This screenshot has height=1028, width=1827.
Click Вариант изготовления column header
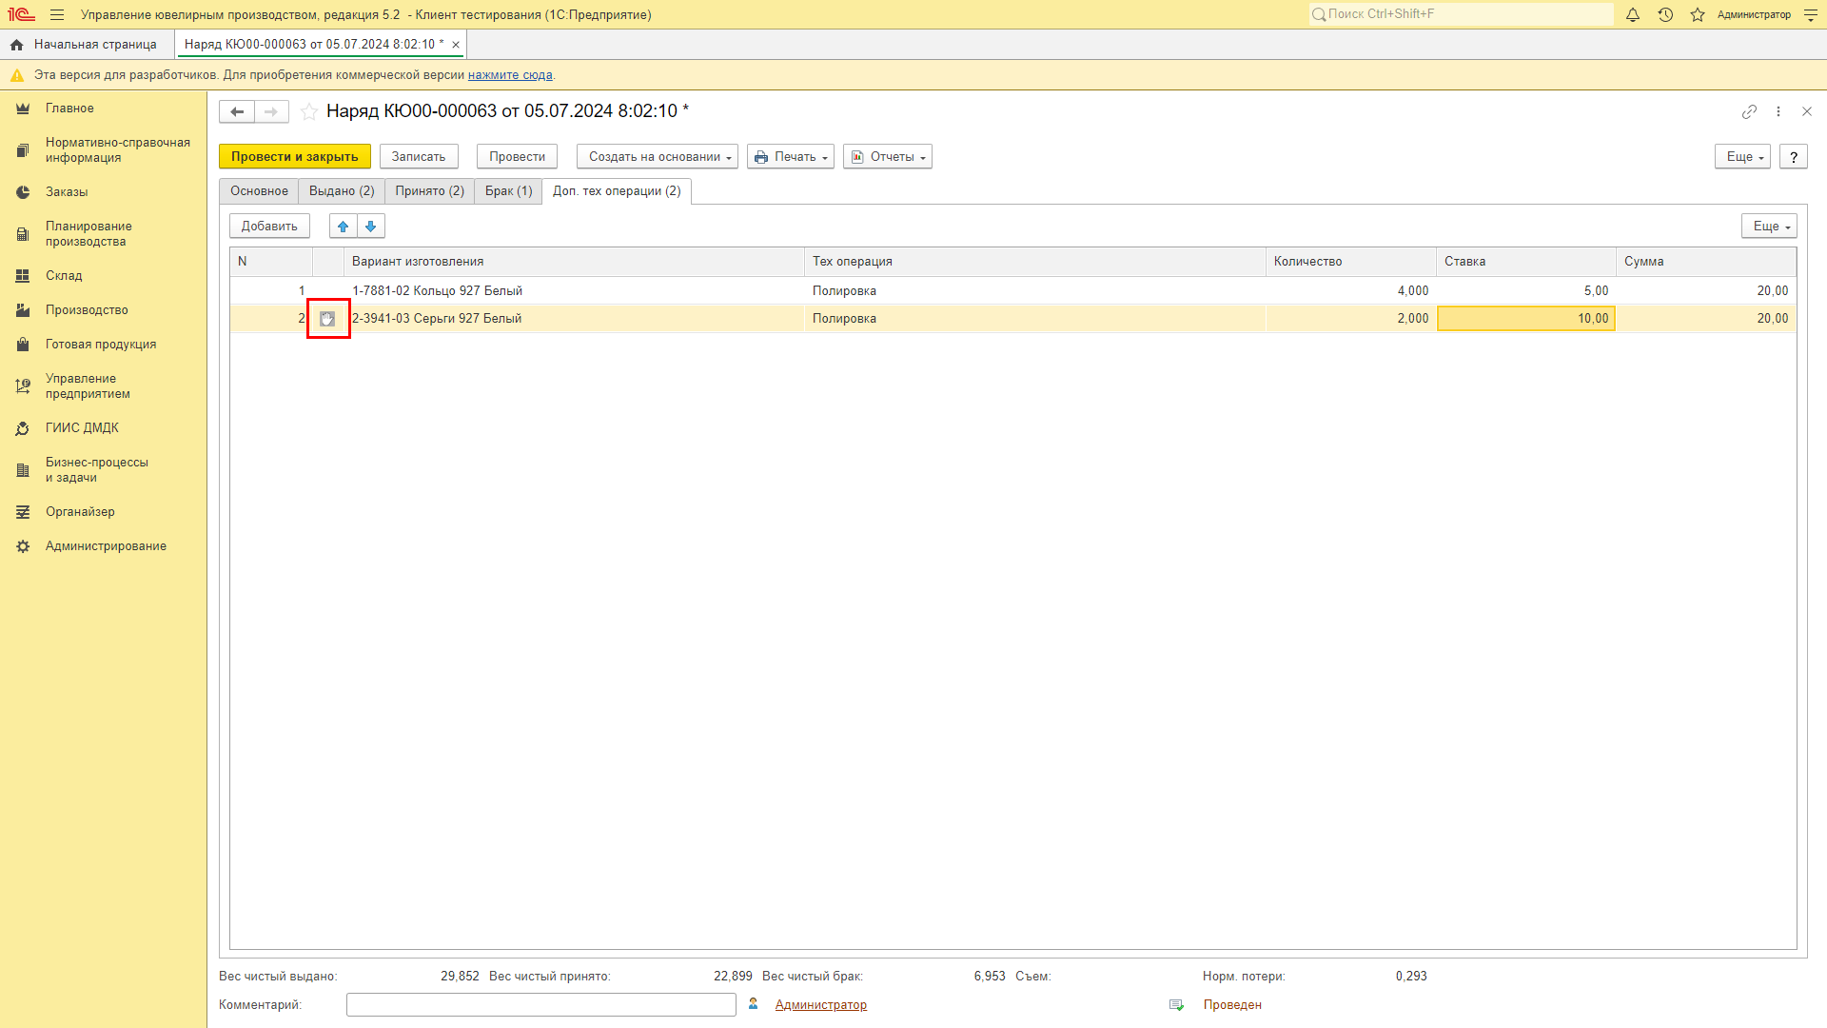point(575,262)
